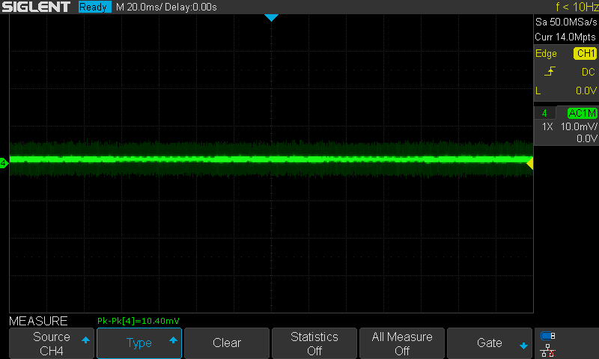Click the Pk-Pk[4]=10.40mV measurement readout
The height and width of the screenshot is (359, 599).
[x=139, y=321]
